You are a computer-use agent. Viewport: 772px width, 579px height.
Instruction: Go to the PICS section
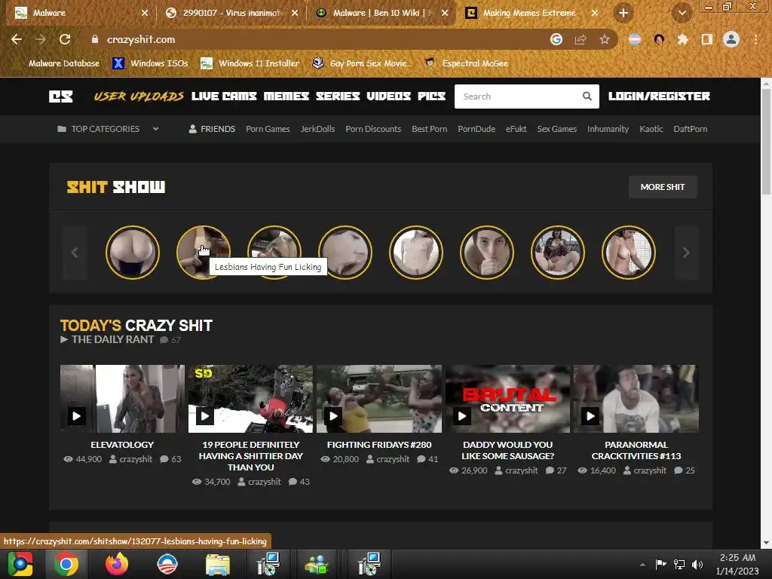coord(432,96)
